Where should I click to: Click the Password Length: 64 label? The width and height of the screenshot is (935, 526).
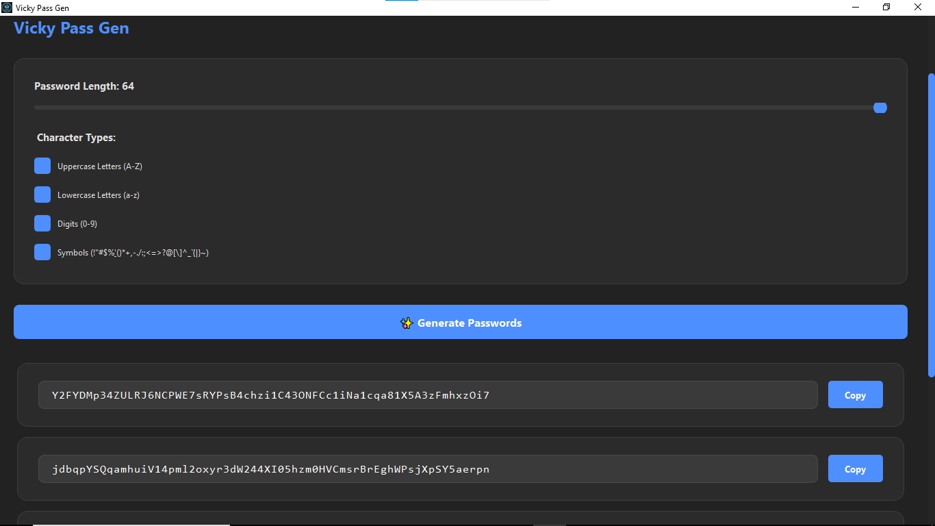(84, 86)
